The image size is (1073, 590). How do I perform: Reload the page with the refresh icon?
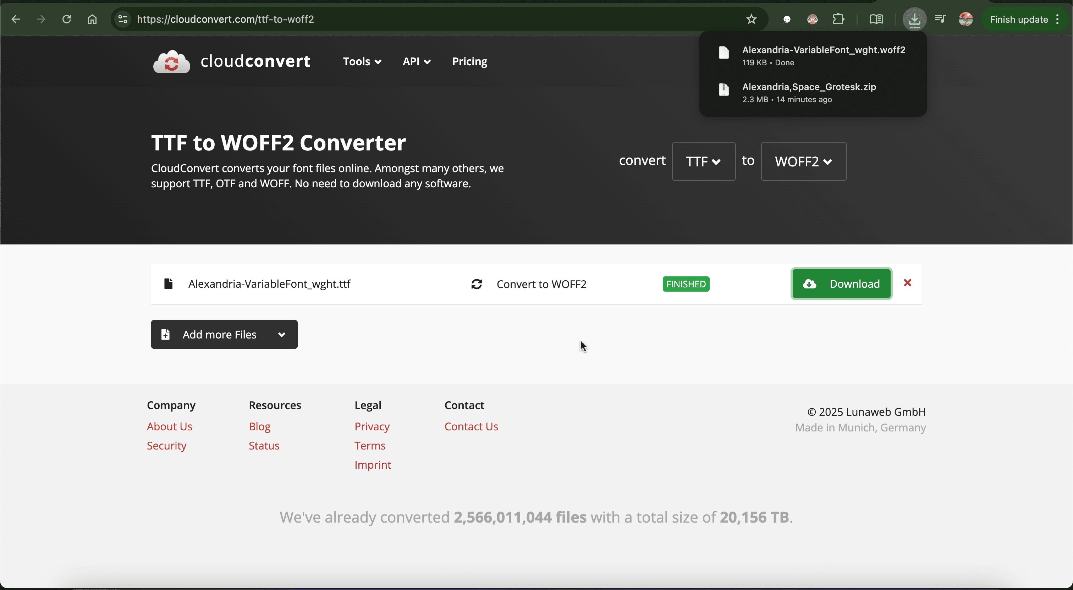click(66, 19)
